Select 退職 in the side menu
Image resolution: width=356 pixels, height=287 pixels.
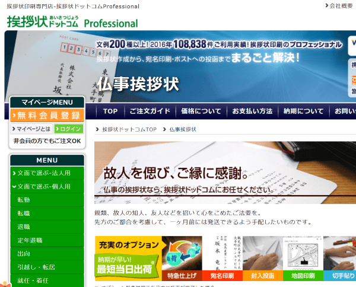coord(47,227)
